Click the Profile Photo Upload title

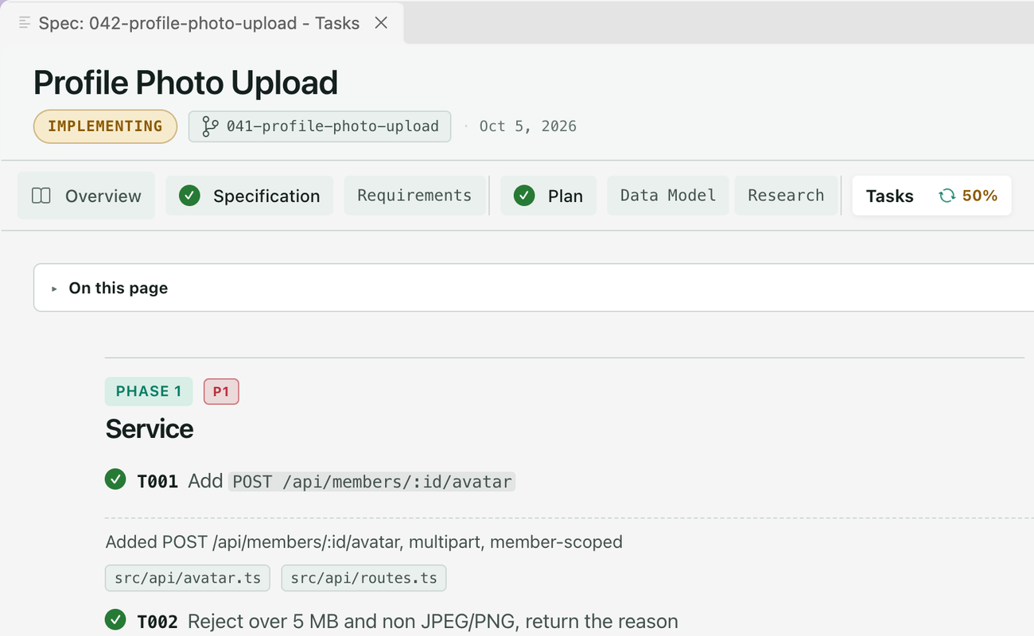click(185, 83)
